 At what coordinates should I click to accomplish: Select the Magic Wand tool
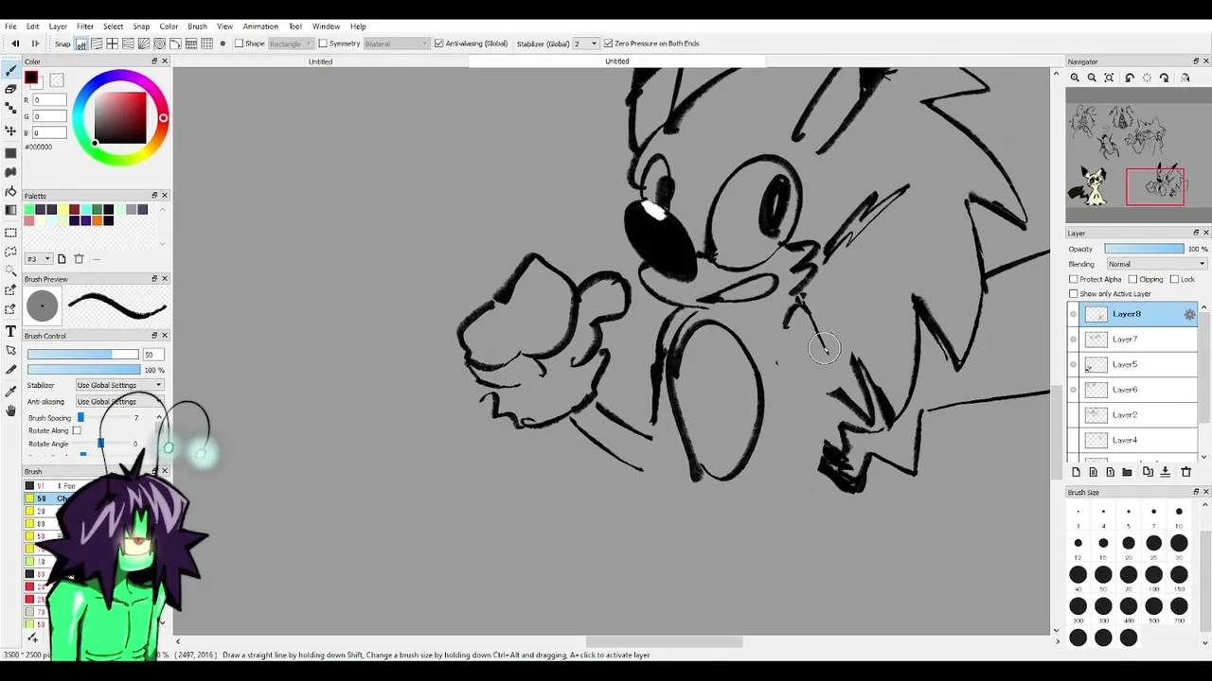(x=10, y=271)
